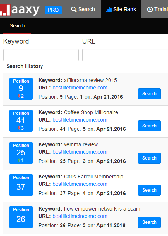
Task: Click the Position 9 badge
Action: tap(21, 89)
